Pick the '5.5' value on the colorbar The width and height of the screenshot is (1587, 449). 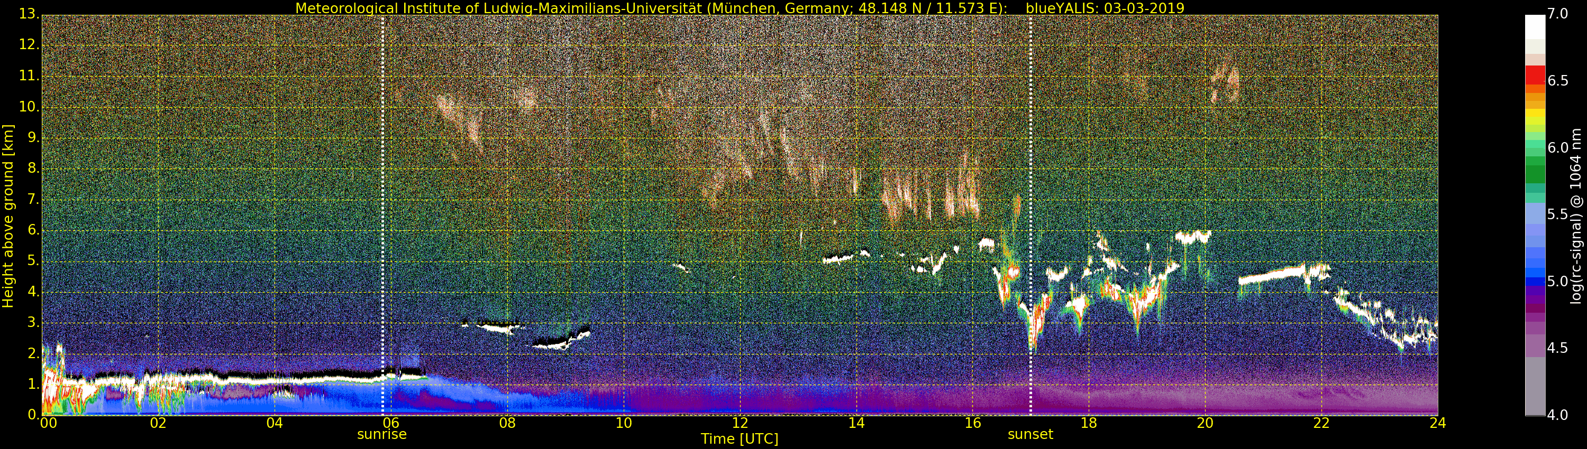(1558, 214)
